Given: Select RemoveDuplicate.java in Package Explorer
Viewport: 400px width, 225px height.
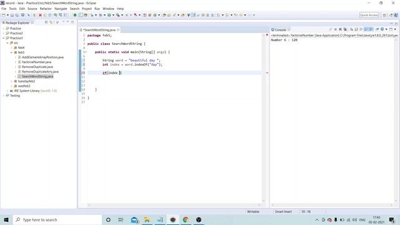Looking at the screenshot, I should tap(37, 67).
